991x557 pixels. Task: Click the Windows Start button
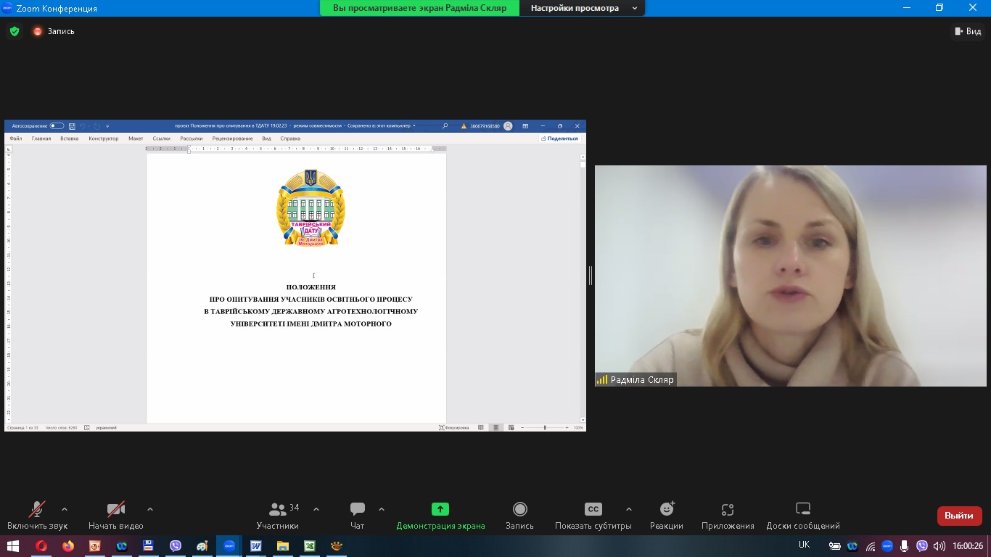pyautogui.click(x=13, y=546)
